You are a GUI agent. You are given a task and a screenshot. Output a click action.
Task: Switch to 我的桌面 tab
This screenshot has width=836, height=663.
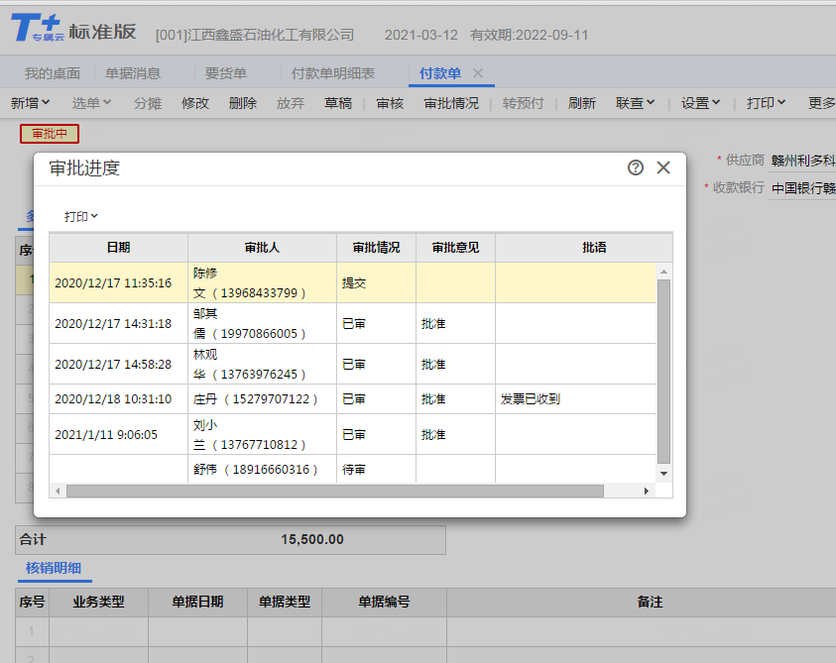53,73
